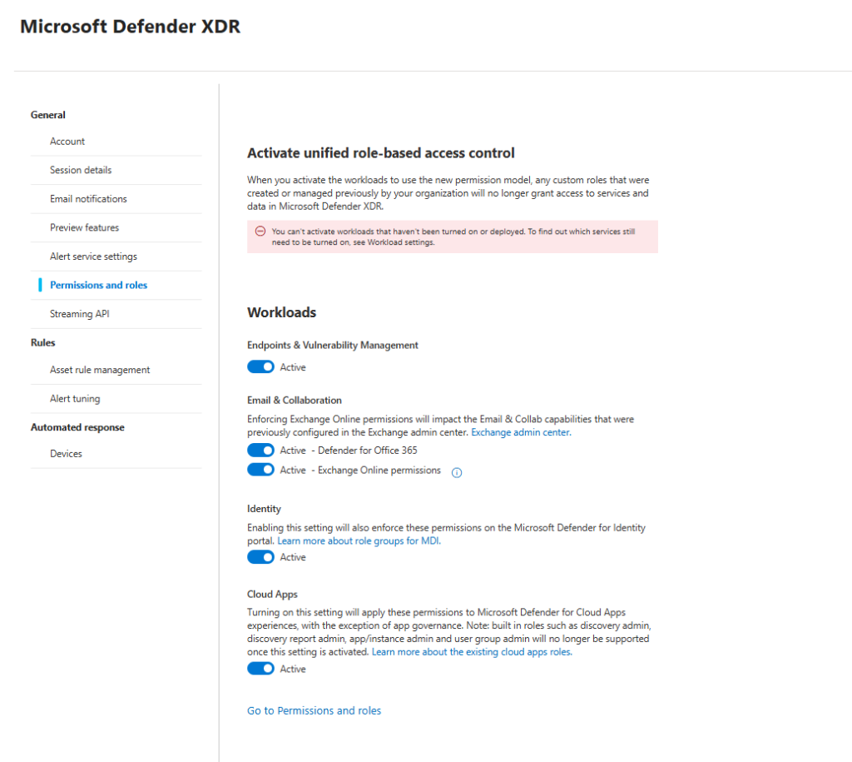Select Permissions and roles menu item
The image size is (852, 762).
click(x=98, y=285)
